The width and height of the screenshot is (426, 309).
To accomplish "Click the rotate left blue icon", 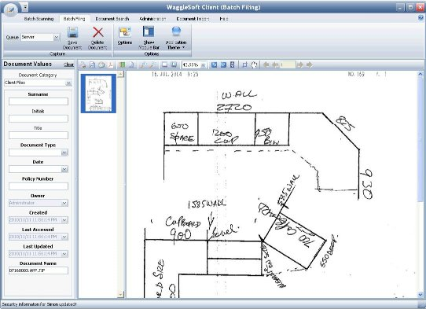I will [x=214, y=65].
